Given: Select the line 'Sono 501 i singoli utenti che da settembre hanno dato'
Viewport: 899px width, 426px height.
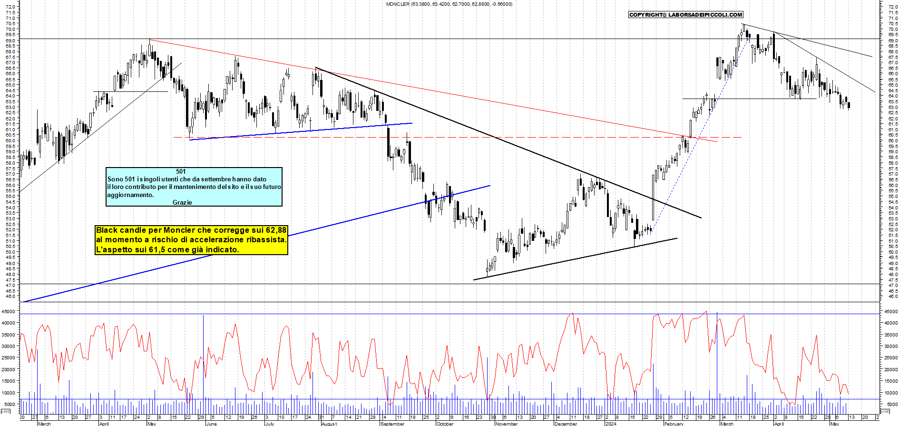Looking at the screenshot, I should 187,179.
